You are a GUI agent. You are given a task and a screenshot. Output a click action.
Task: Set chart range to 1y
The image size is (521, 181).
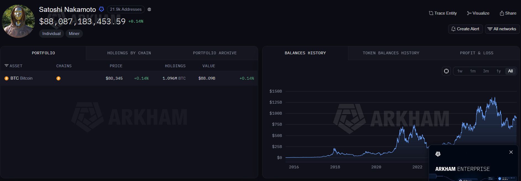tap(499, 71)
